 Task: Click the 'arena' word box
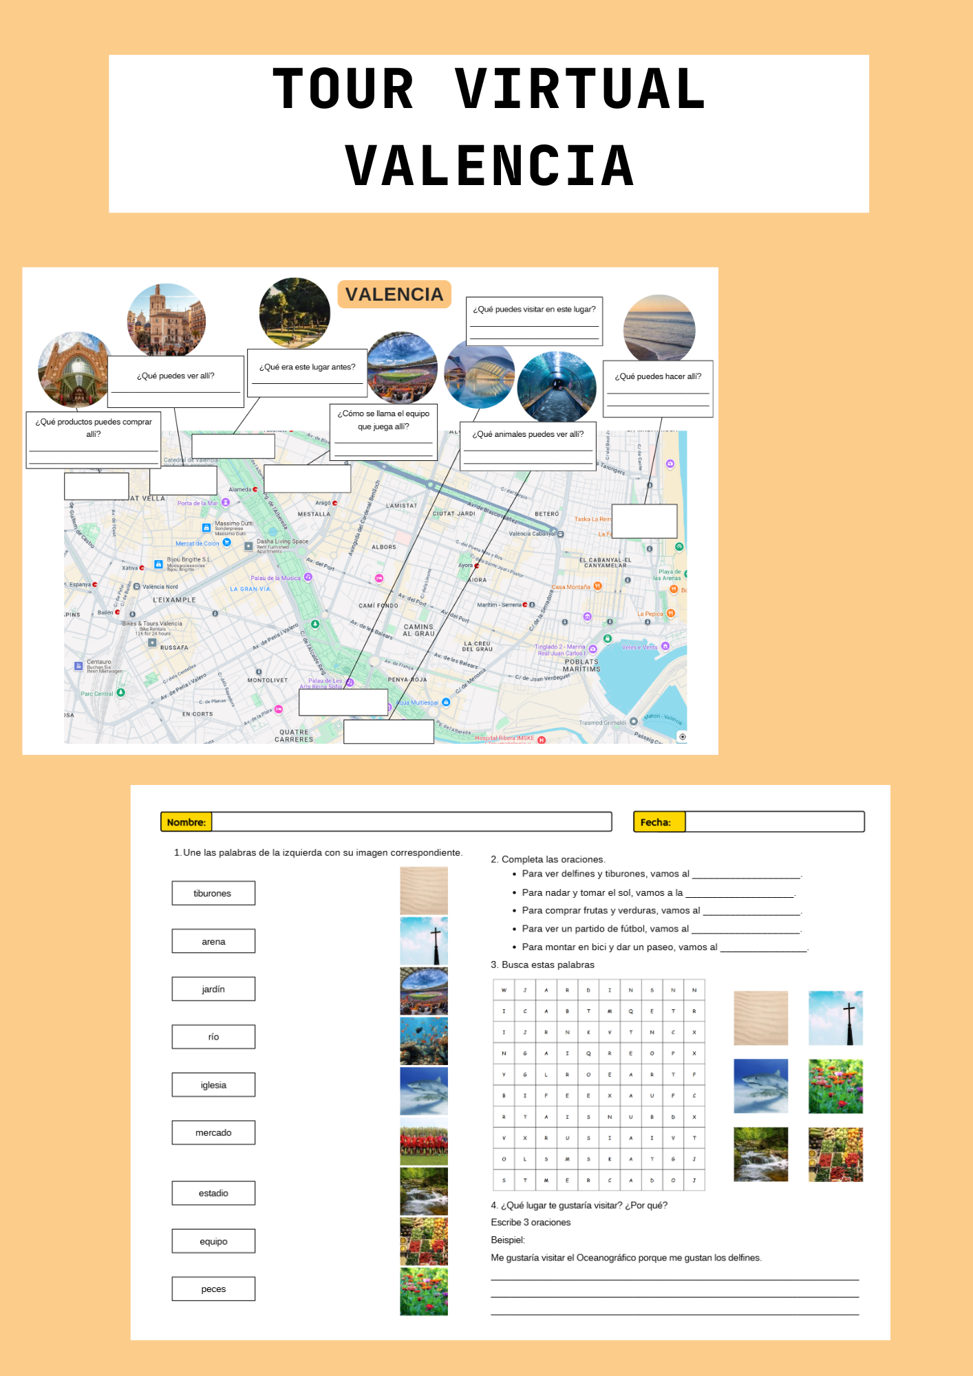coord(213,941)
